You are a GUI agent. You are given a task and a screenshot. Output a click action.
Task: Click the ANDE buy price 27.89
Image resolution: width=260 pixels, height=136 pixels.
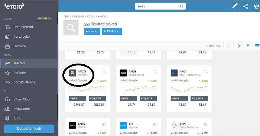tap(152, 105)
